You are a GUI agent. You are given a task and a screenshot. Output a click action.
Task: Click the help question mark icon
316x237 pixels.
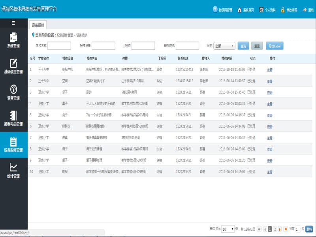coord(215,9)
